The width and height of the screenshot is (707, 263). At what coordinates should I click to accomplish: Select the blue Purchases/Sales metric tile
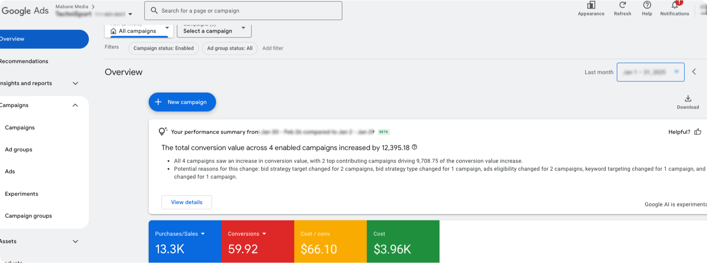pyautogui.click(x=185, y=241)
